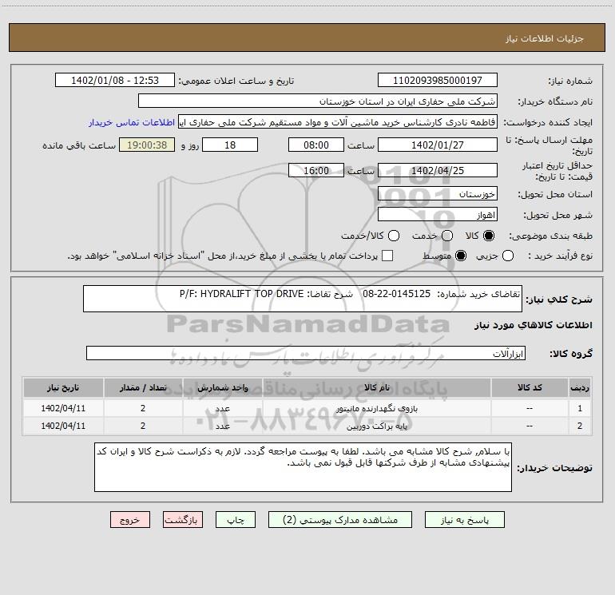Click the countdown timer 19:00:38

click(x=147, y=145)
